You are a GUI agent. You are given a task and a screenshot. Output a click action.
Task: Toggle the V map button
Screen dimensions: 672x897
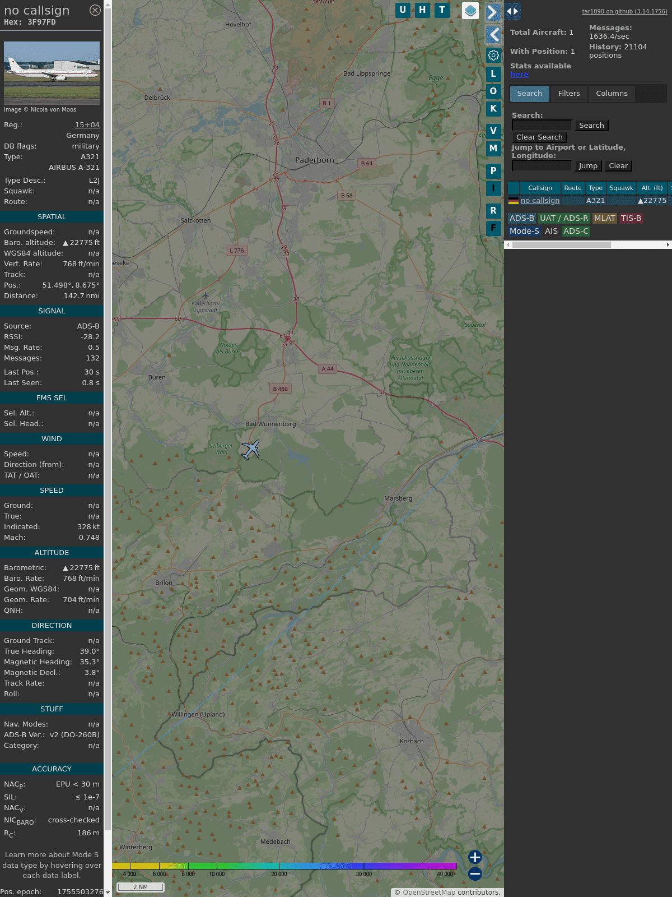(493, 131)
